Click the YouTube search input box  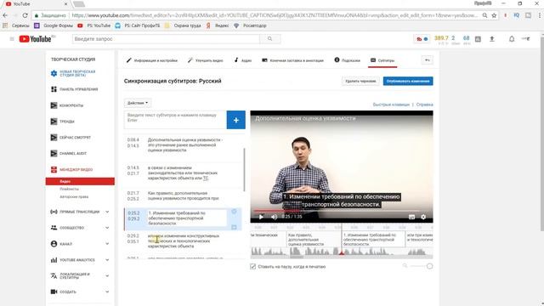[x=166, y=39]
